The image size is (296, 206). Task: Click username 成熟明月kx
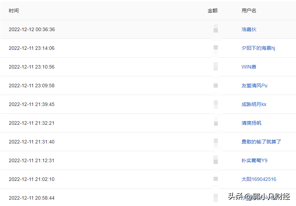click(254, 104)
